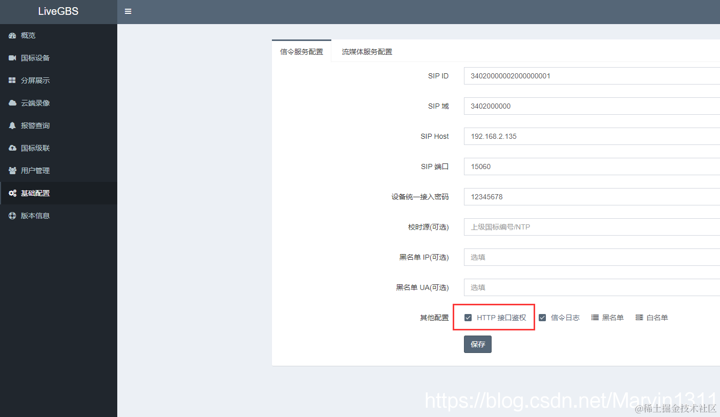Click the 黑名单 IP(可选) label
The width and height of the screenshot is (720, 417).
[424, 257]
